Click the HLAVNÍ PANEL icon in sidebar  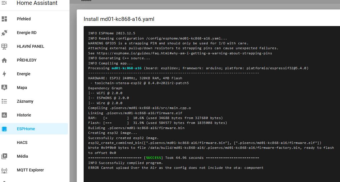click(4, 46)
